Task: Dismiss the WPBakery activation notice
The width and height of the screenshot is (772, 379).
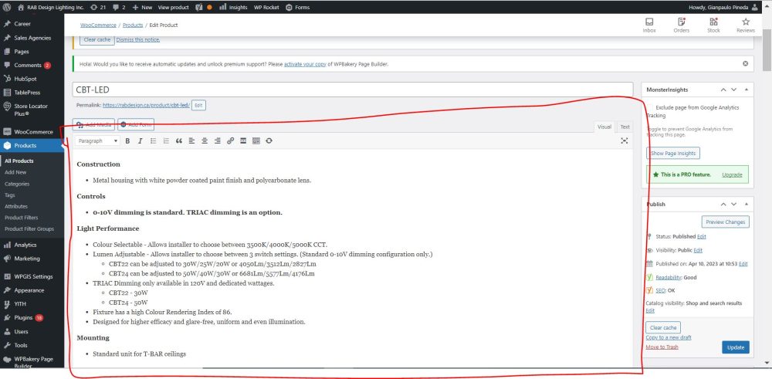Action: 745,63
